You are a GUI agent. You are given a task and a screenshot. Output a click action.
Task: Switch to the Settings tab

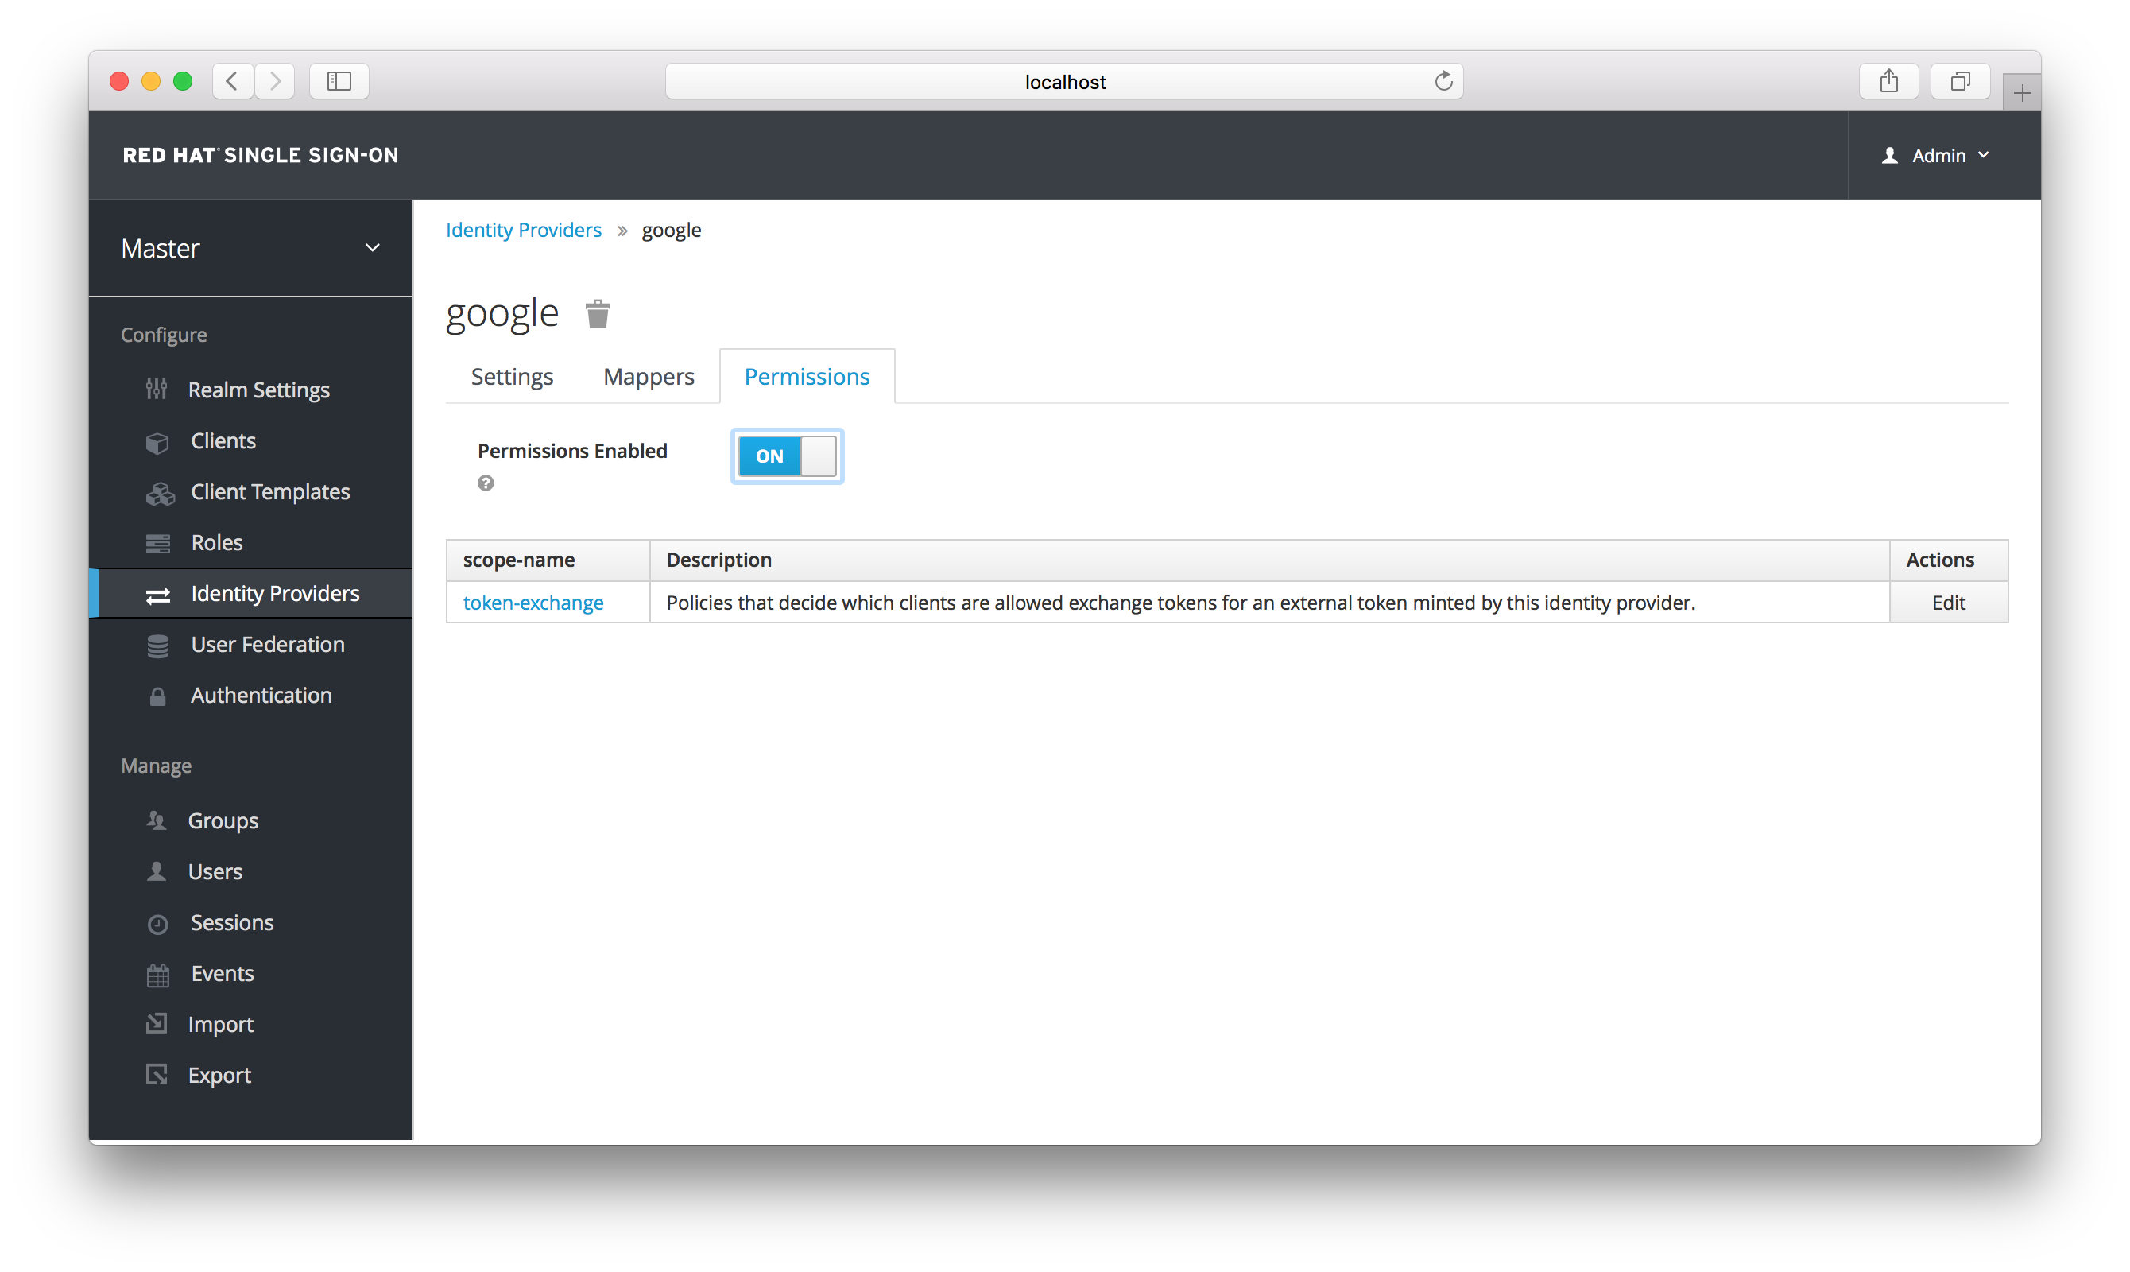[x=510, y=375]
